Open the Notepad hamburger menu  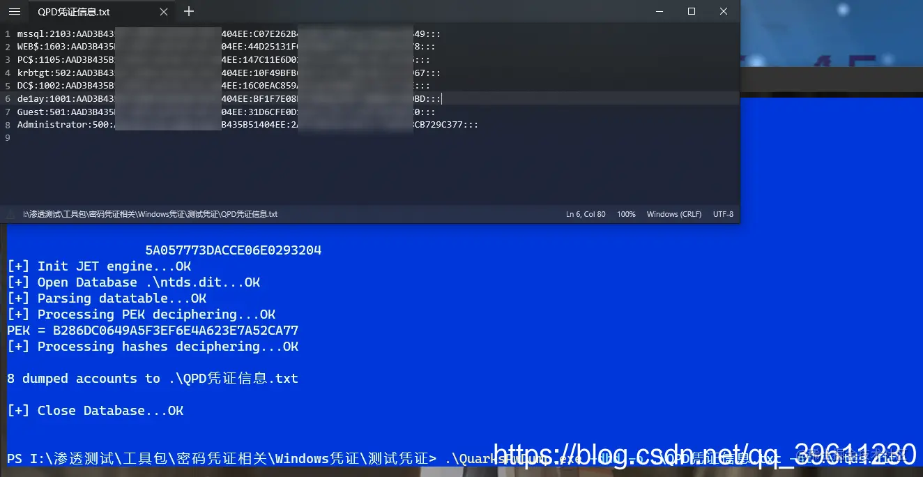(x=14, y=12)
